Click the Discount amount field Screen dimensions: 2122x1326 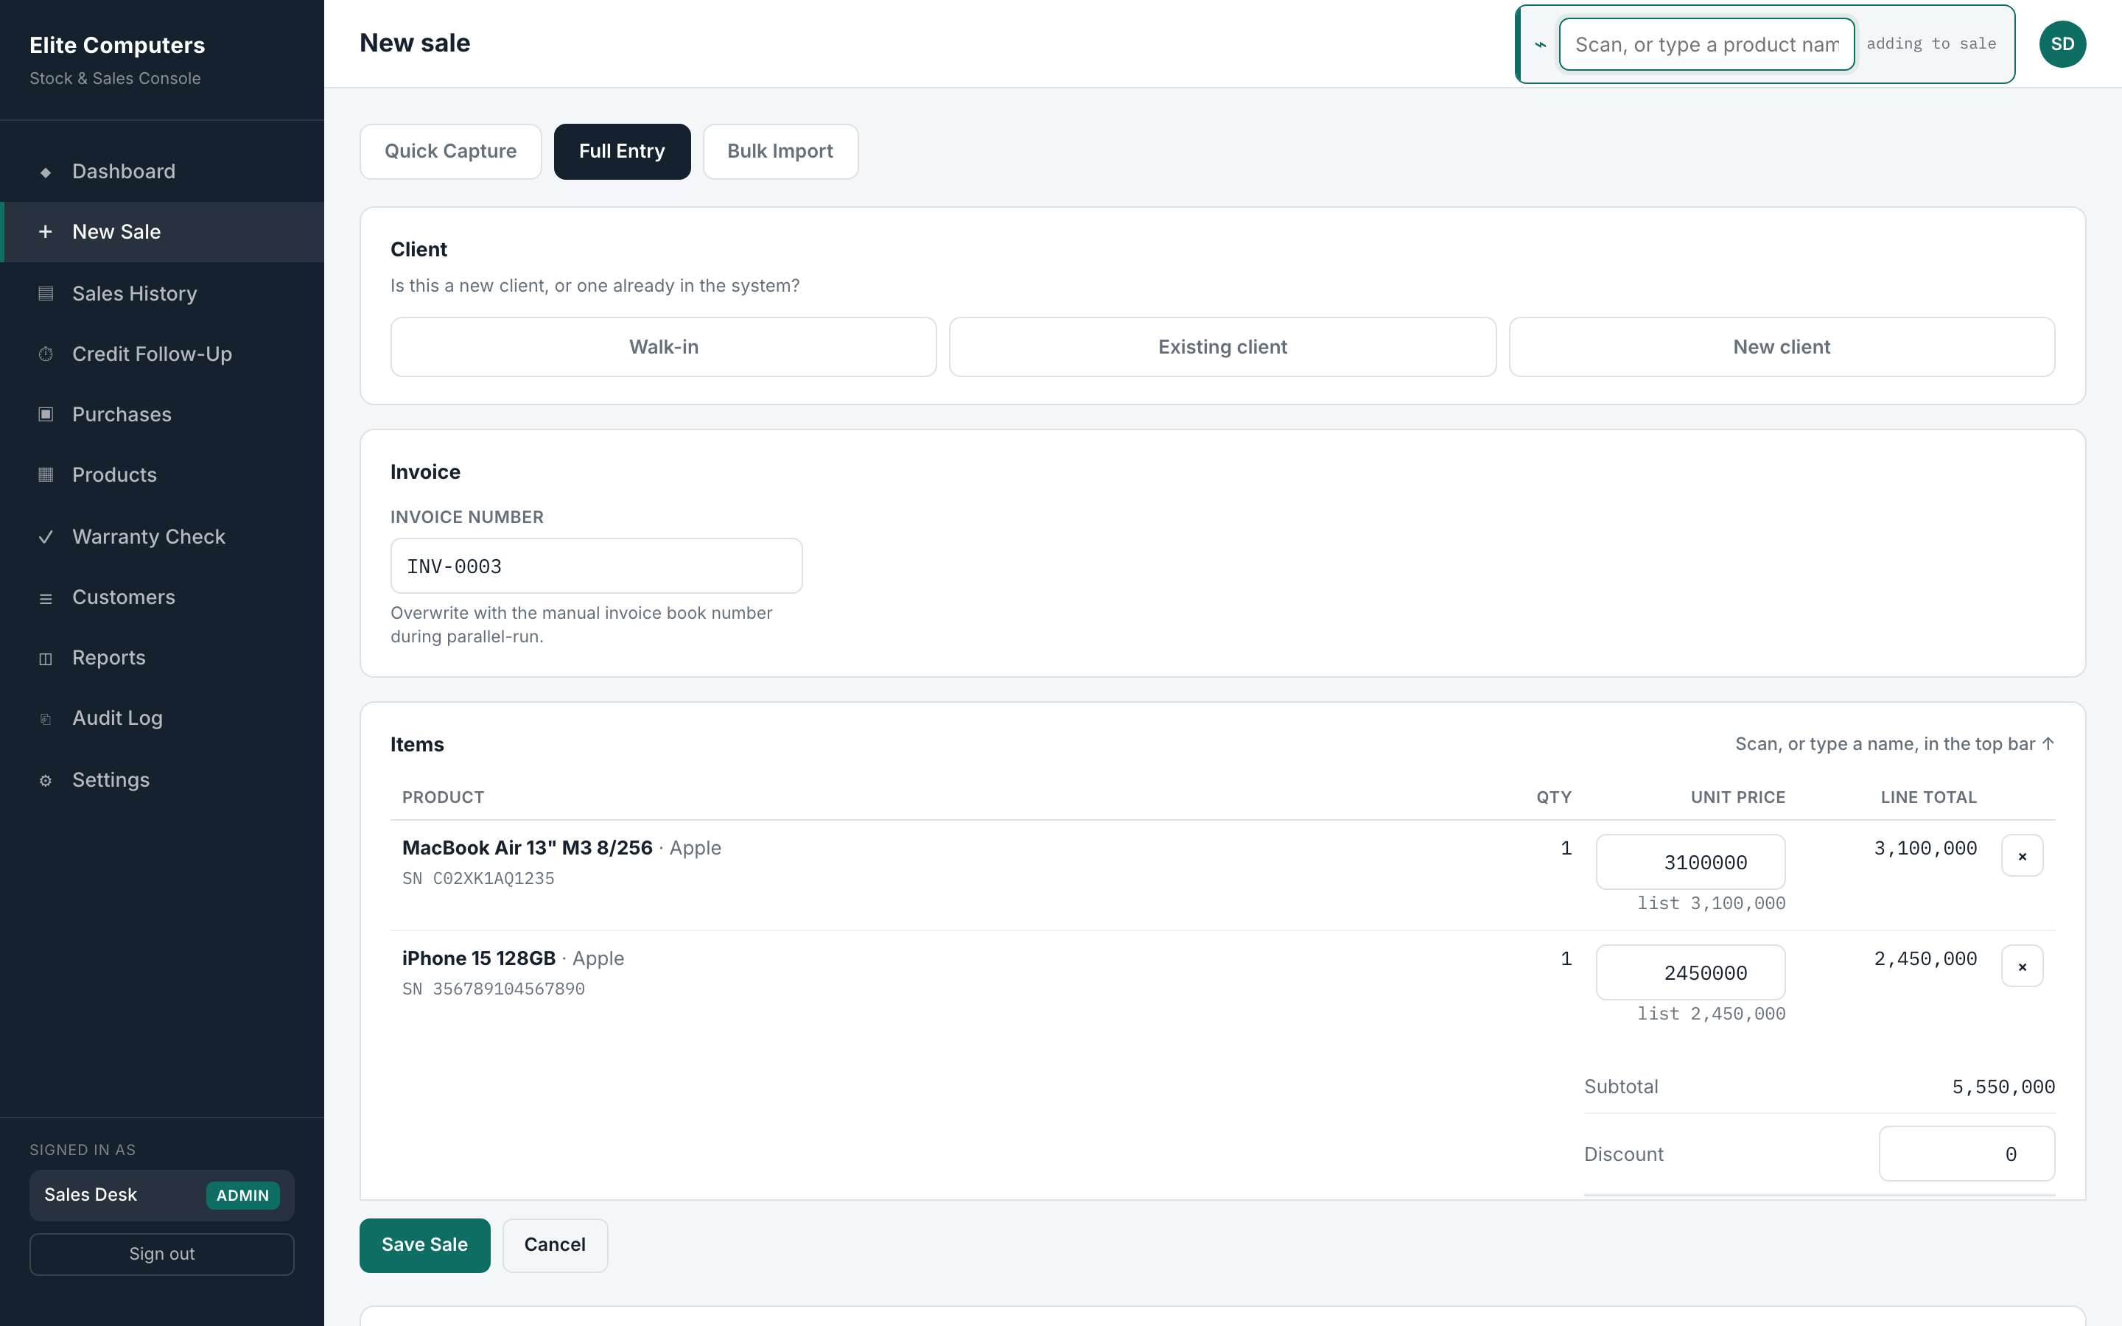coord(1967,1153)
